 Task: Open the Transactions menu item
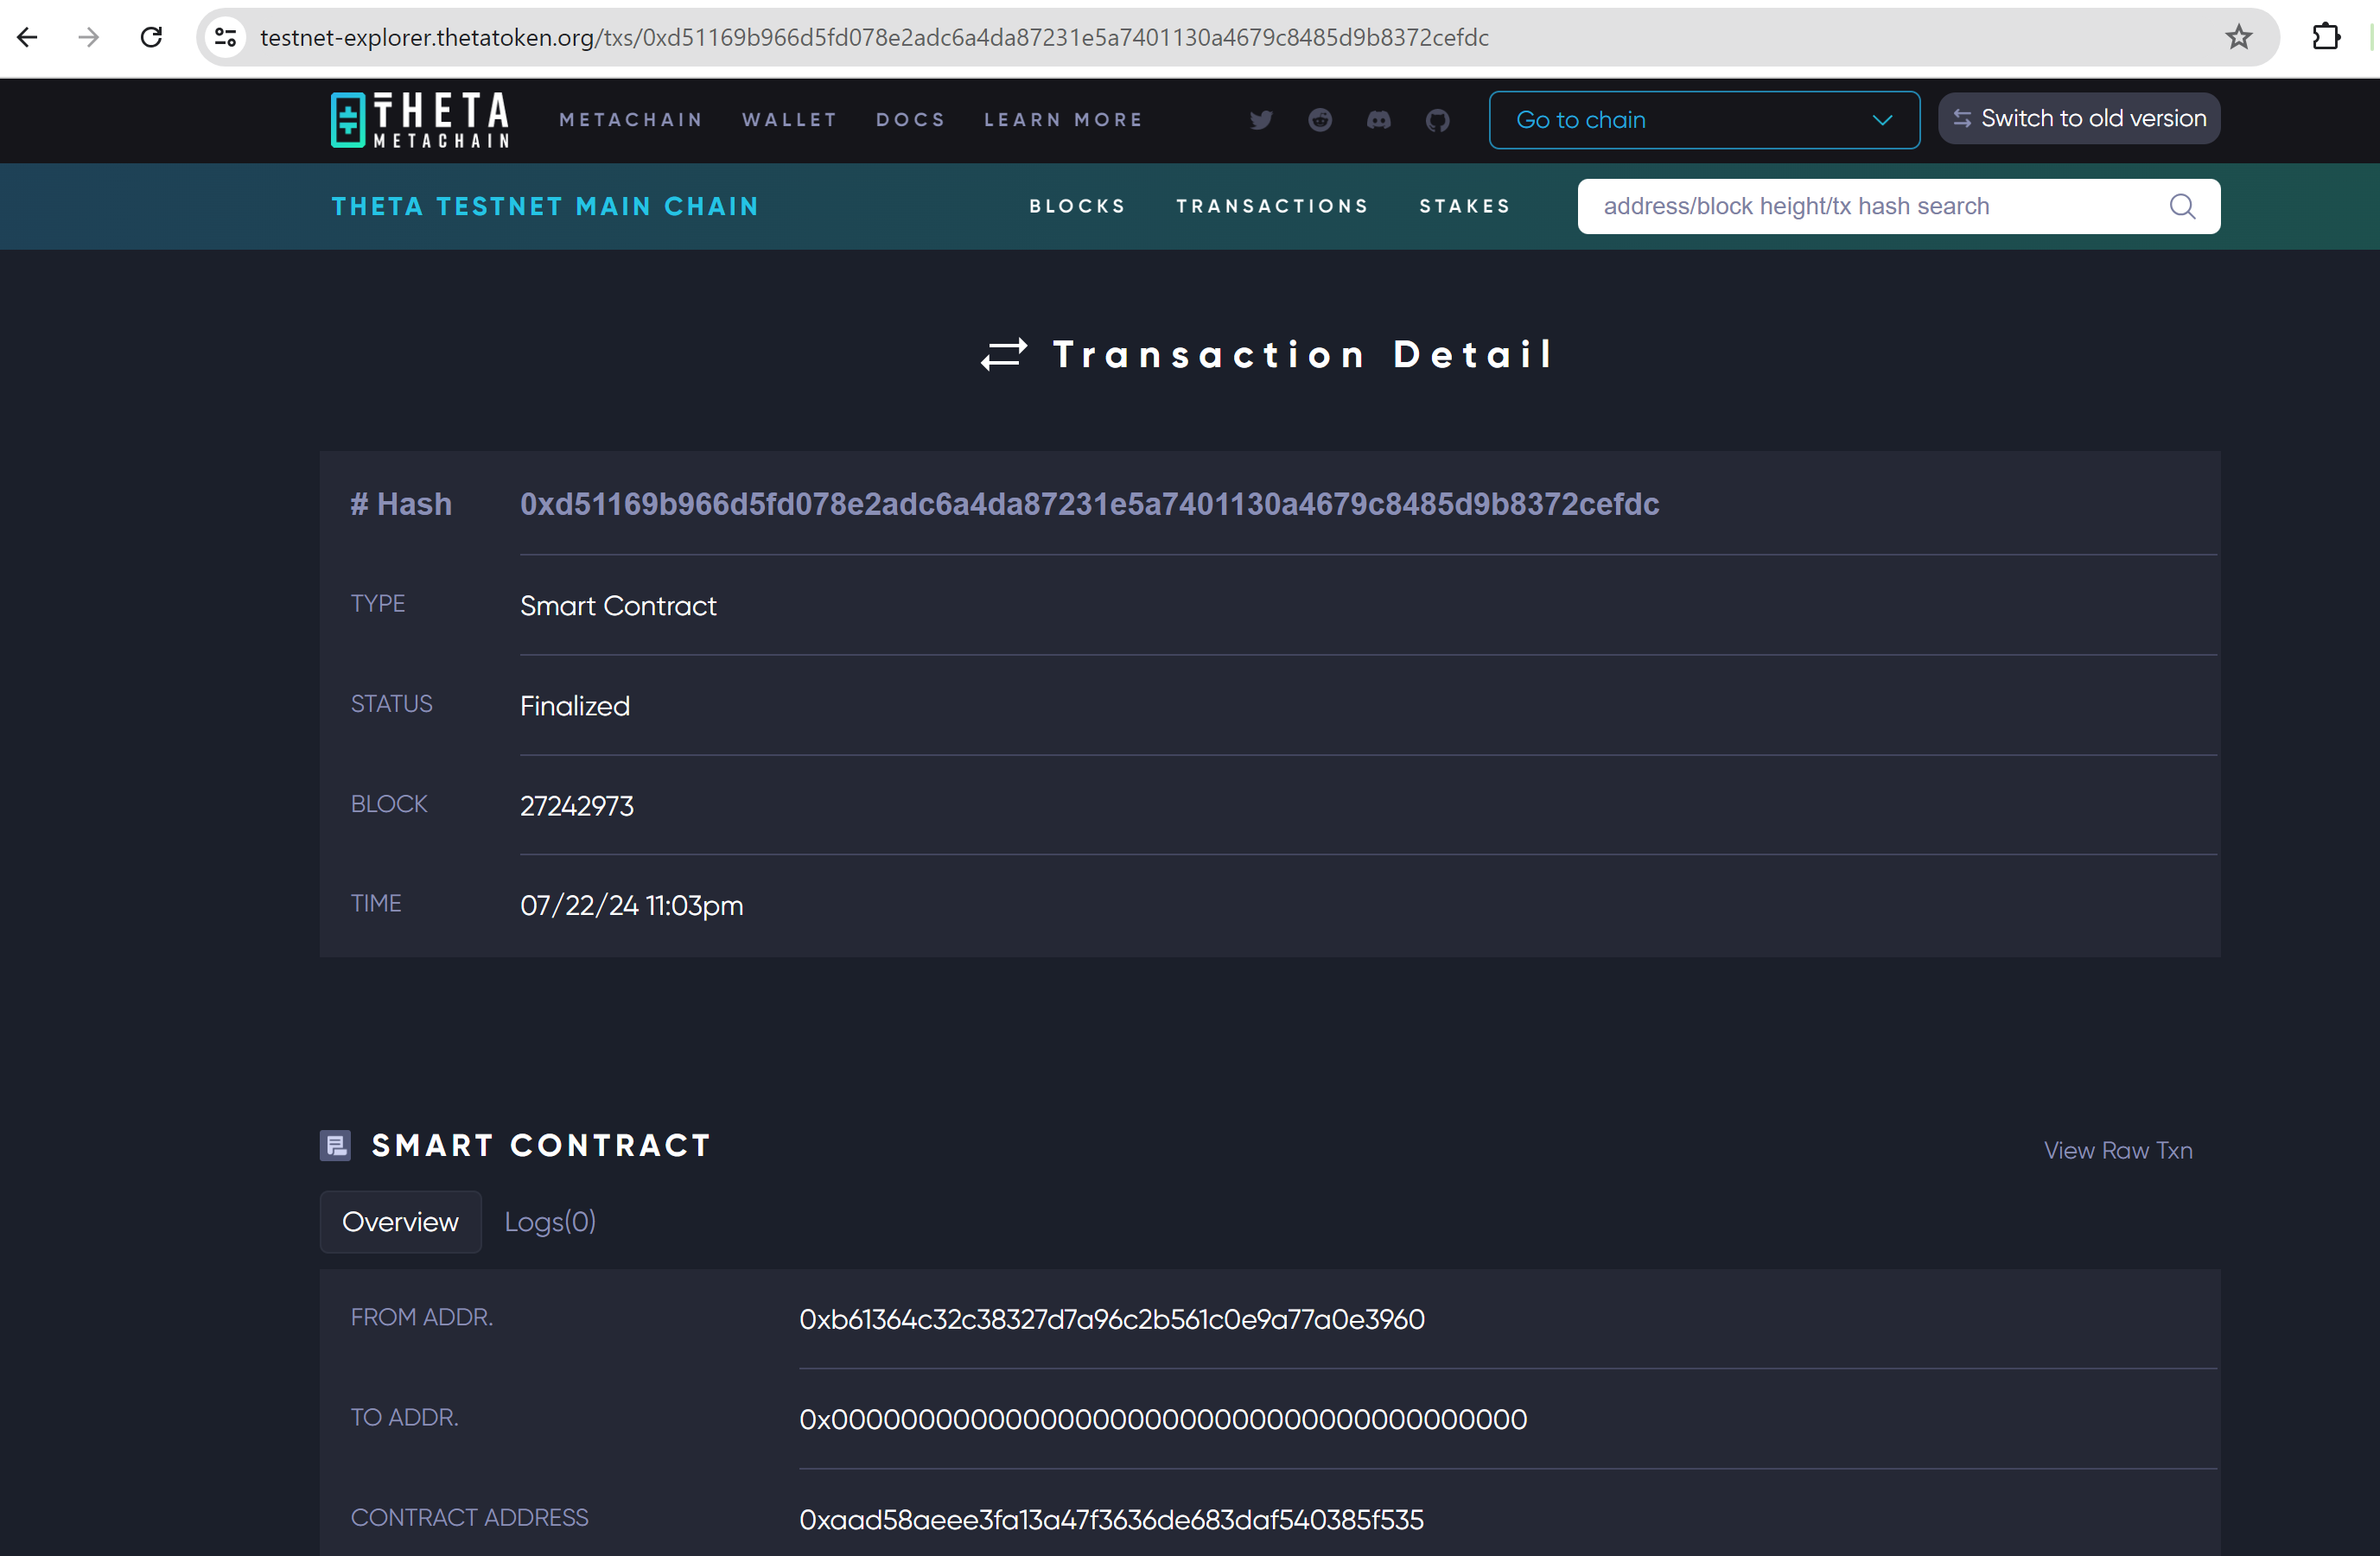1272,206
